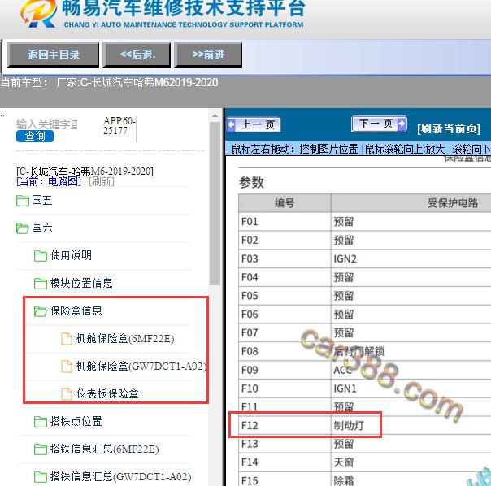Click the F04 fuse number cell
The width and height of the screenshot is (491, 486).
point(285,277)
